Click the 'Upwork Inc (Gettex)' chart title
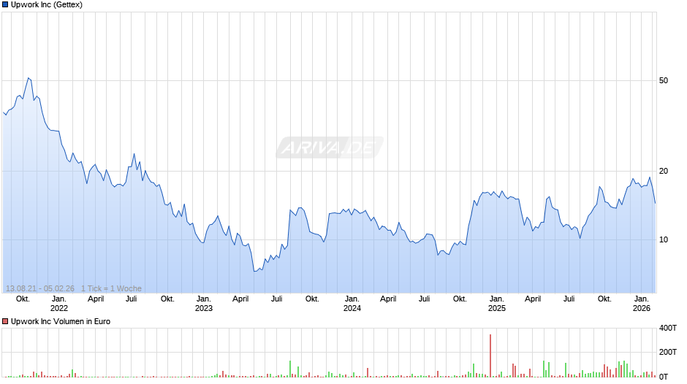Viewport: 687px width, 384px height. point(47,5)
